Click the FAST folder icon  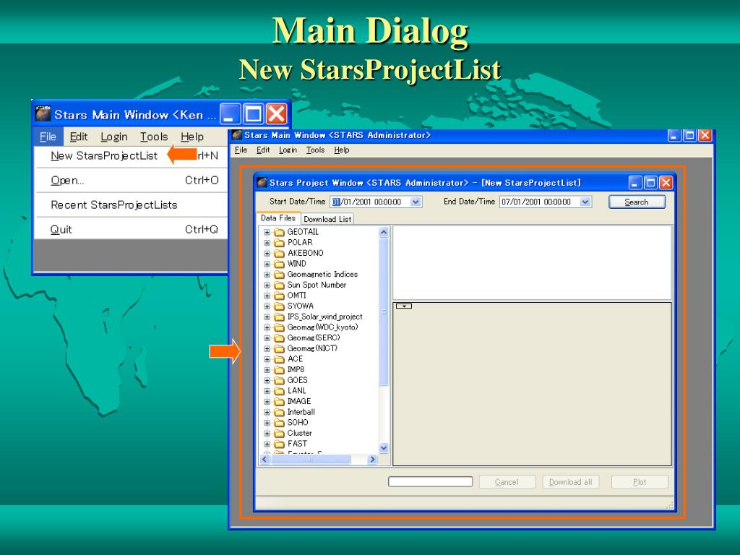[280, 444]
